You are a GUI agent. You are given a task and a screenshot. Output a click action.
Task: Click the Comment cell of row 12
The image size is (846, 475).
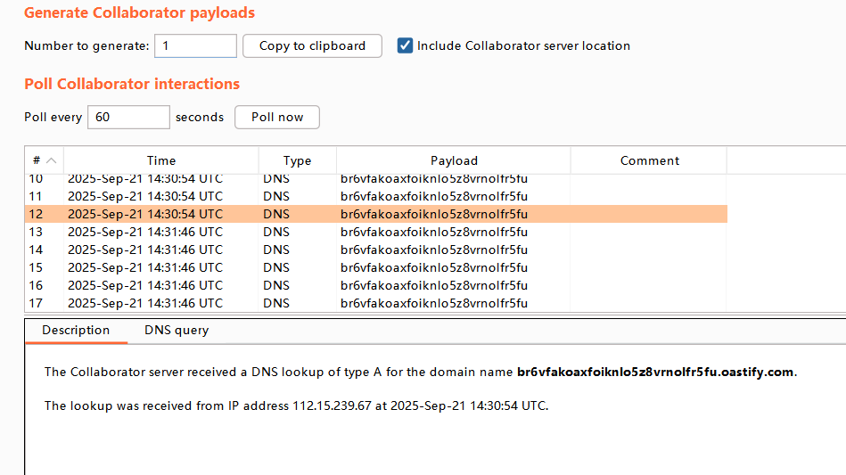pyautogui.click(x=649, y=214)
